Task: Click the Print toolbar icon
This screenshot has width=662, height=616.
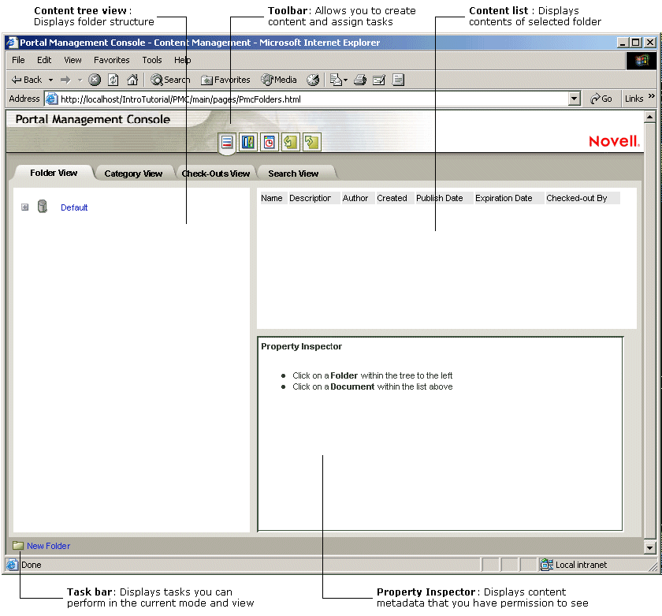Action: (359, 80)
